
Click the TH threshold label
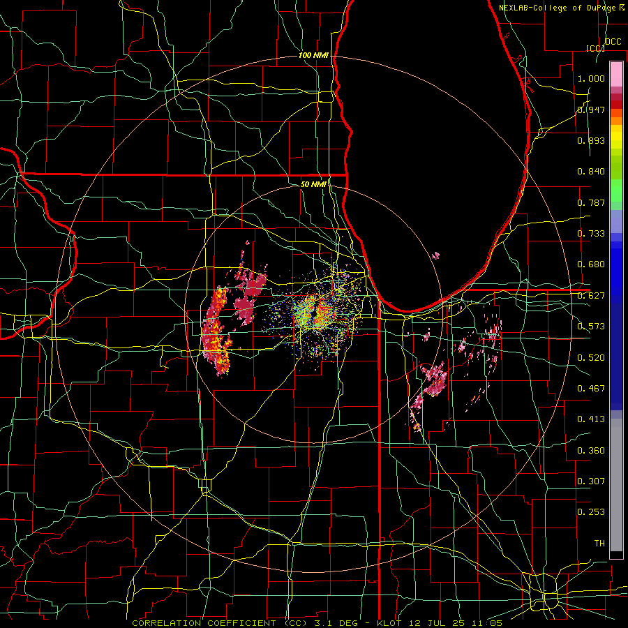coord(599,544)
